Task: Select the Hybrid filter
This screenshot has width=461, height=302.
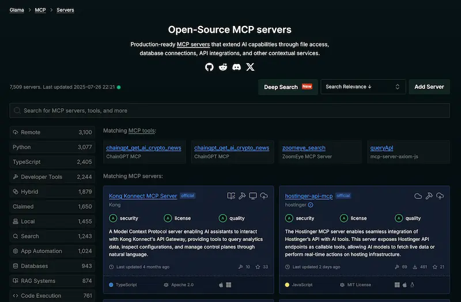Action: 52,192
